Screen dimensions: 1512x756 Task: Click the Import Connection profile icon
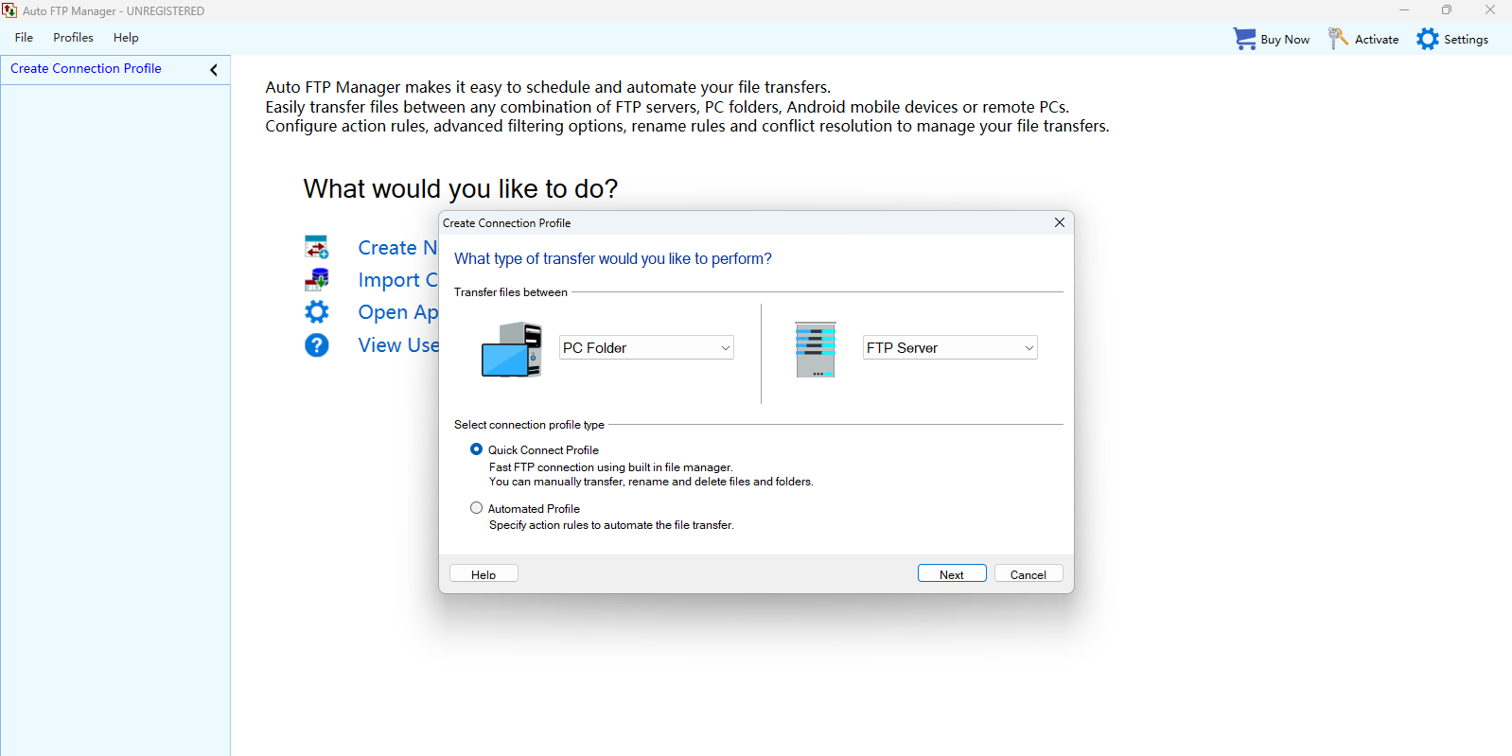point(317,279)
